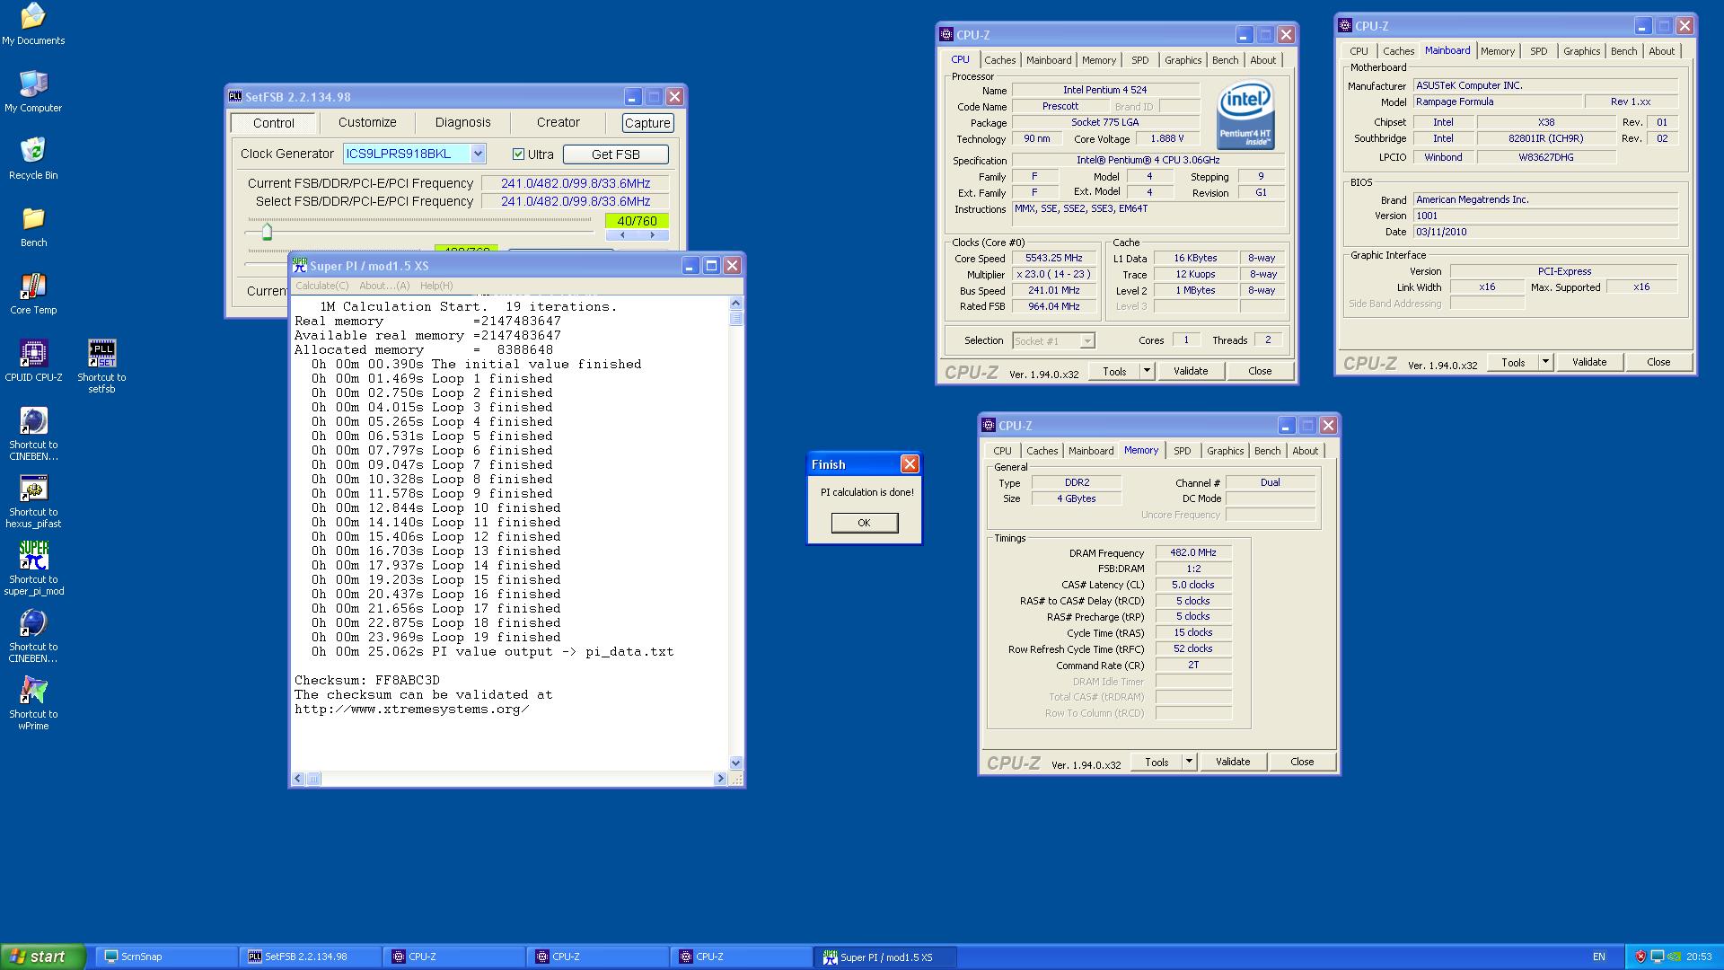This screenshot has height=970, width=1724.
Task: Click Super PI vertical scrollbar down arrow
Action: (x=736, y=763)
